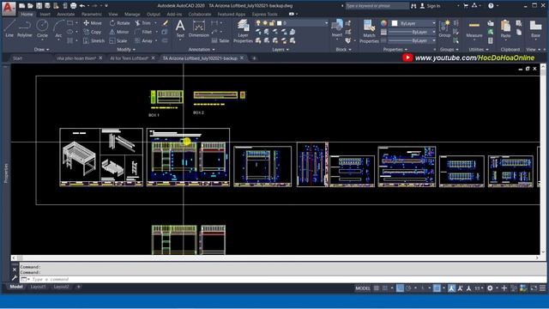Switch to the Annotate ribbon tab
The width and height of the screenshot is (549, 309).
(66, 15)
